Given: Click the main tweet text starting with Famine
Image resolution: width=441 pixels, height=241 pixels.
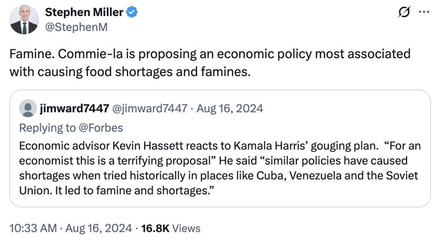Looking at the screenshot, I should [x=210, y=63].
